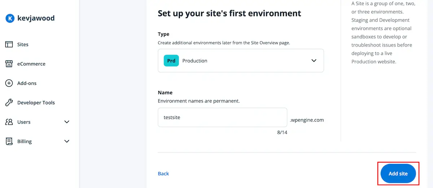
Task: Expand the Billing section chevron
Action: pos(67,141)
